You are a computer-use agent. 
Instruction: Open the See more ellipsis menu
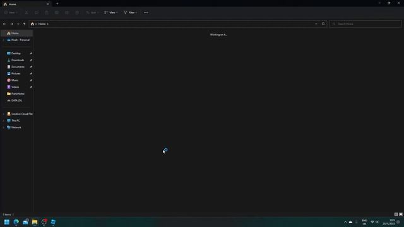coord(146,13)
